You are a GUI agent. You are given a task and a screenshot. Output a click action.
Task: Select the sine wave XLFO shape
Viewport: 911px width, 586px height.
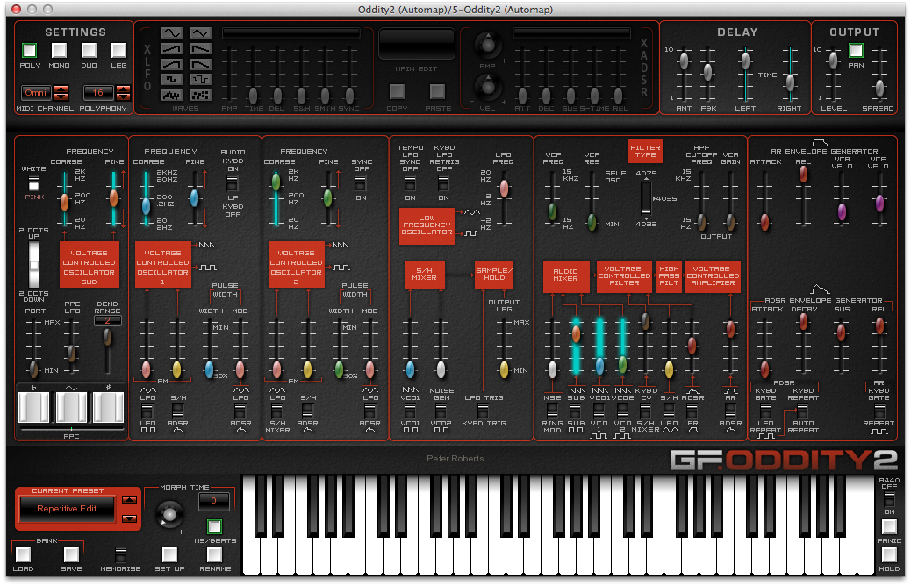point(171,33)
